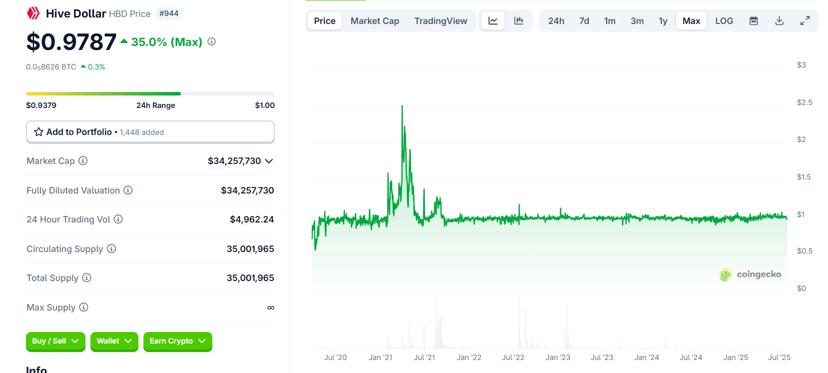The image size is (828, 373).
Task: Click the Add to Portfolio button
Action: 150,132
